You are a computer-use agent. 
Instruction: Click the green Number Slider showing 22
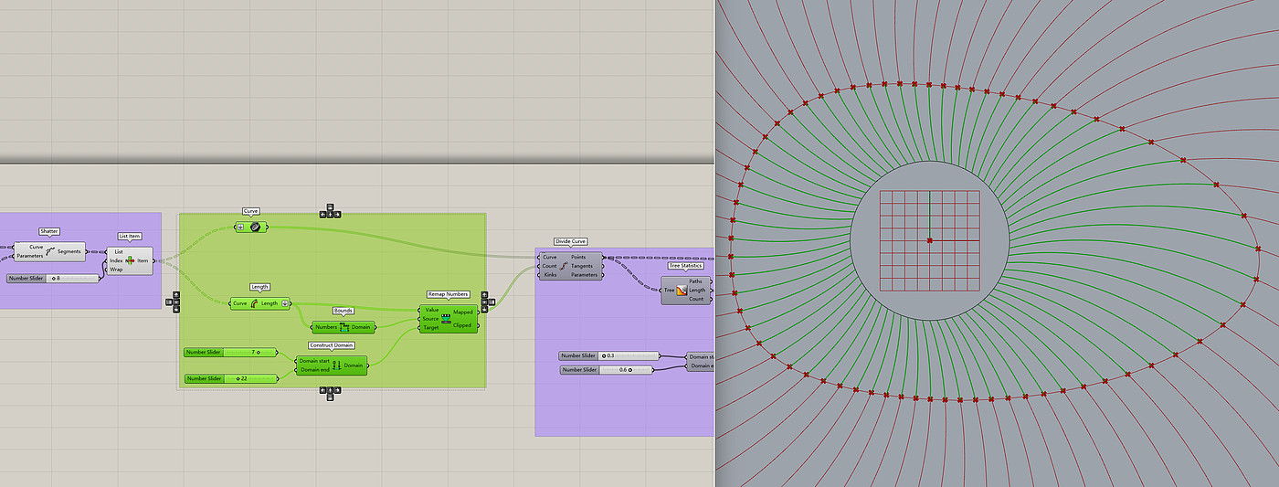pyautogui.click(x=231, y=378)
